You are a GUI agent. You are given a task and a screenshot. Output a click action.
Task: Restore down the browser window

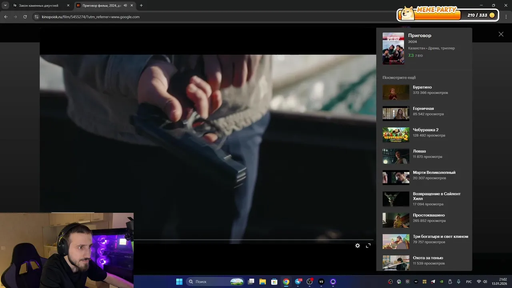click(493, 6)
